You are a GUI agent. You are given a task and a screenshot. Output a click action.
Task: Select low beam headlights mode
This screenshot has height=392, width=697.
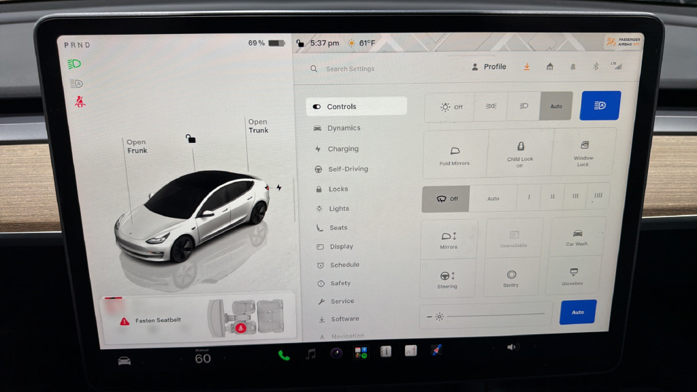coord(523,105)
